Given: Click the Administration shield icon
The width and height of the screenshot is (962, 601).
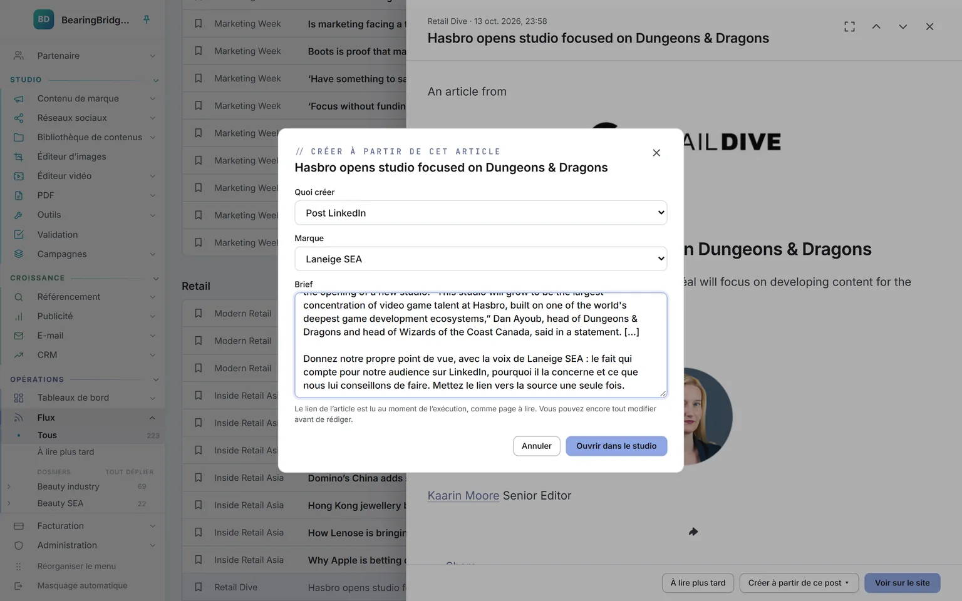Looking at the screenshot, I should point(19,545).
